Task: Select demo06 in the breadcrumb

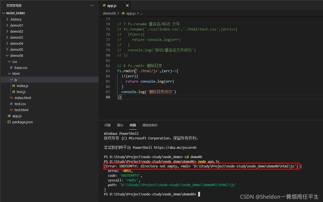Action: (109, 13)
